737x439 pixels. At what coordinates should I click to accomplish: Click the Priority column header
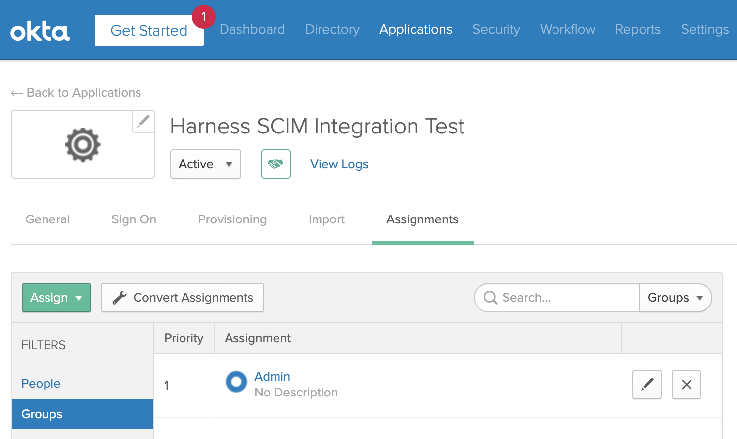(x=184, y=338)
